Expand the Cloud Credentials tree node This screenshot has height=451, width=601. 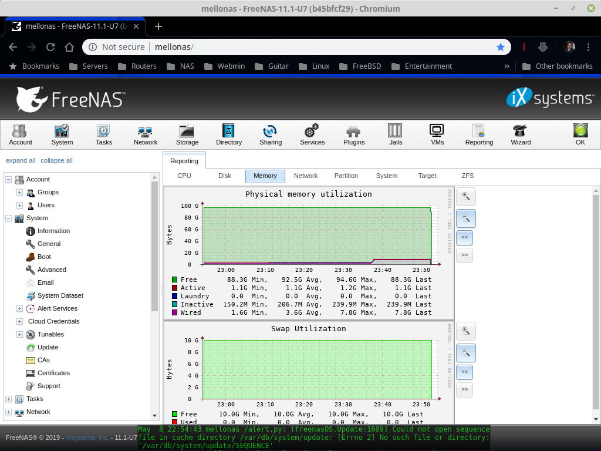pyautogui.click(x=19, y=322)
